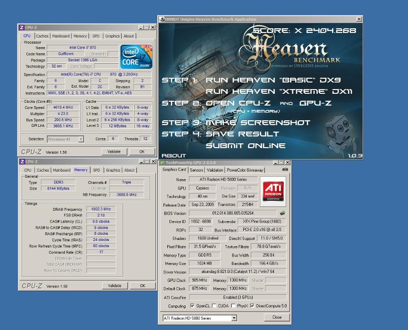408x330 pixels.
Task: Switch to Caches tab in top CPU-Z window
Action: click(42, 36)
